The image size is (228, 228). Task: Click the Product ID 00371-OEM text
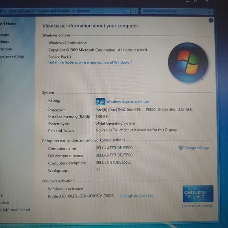[x=81, y=196]
